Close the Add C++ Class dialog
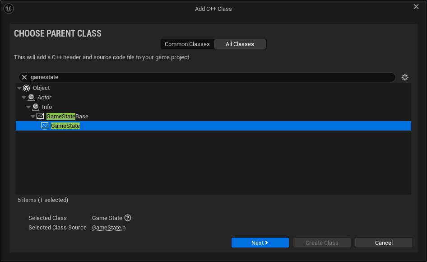The height and width of the screenshot is (262, 427). 416,6
